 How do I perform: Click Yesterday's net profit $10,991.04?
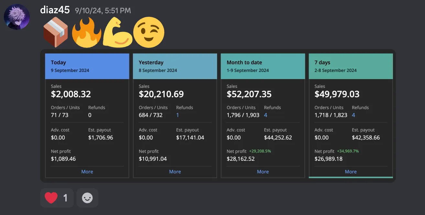pos(153,159)
